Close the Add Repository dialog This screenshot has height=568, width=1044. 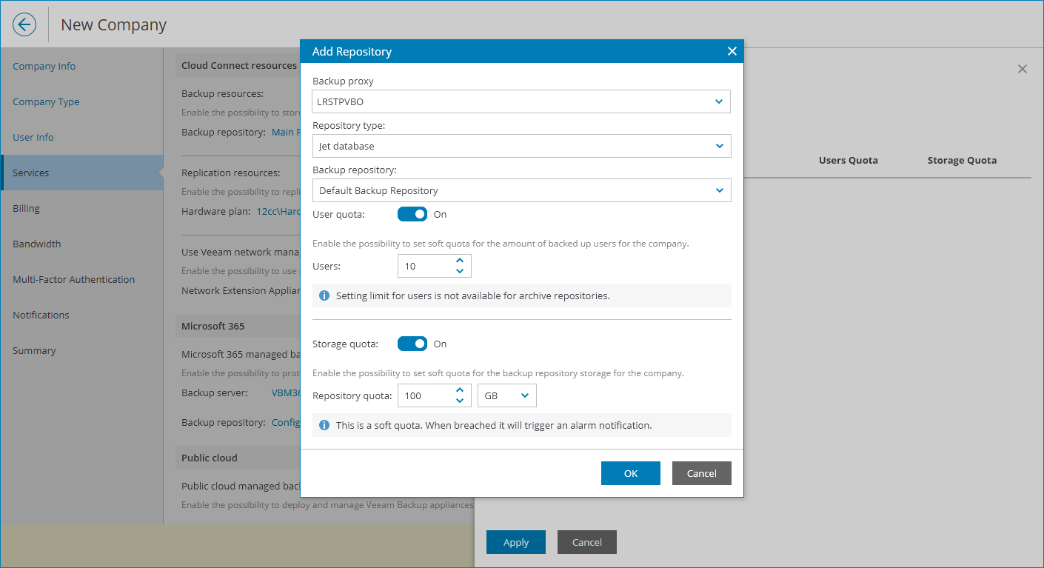(x=732, y=51)
